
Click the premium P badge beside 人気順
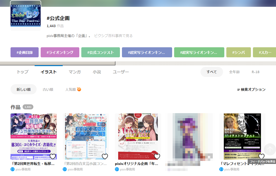tap(79, 90)
